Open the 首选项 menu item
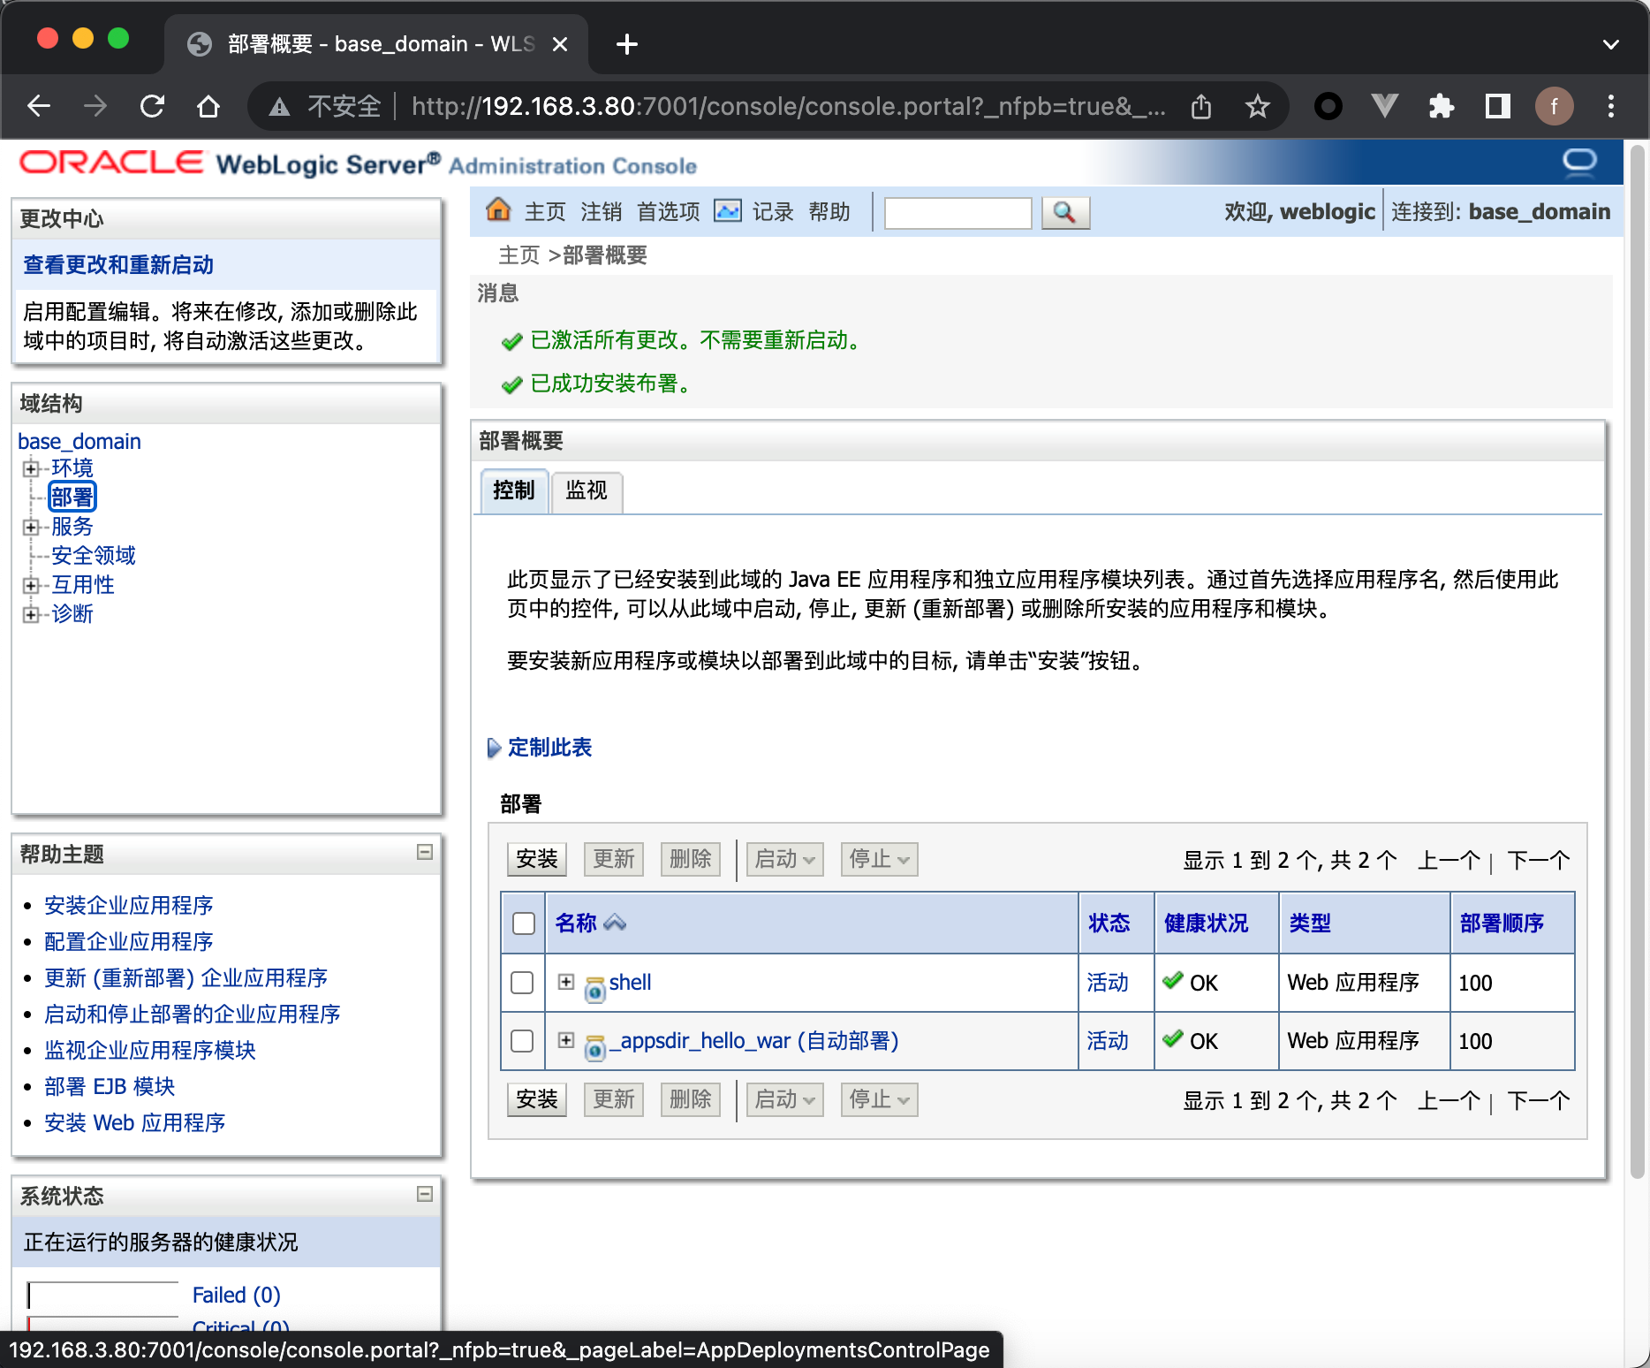Screen dimensions: 1650x1368 [x=668, y=212]
